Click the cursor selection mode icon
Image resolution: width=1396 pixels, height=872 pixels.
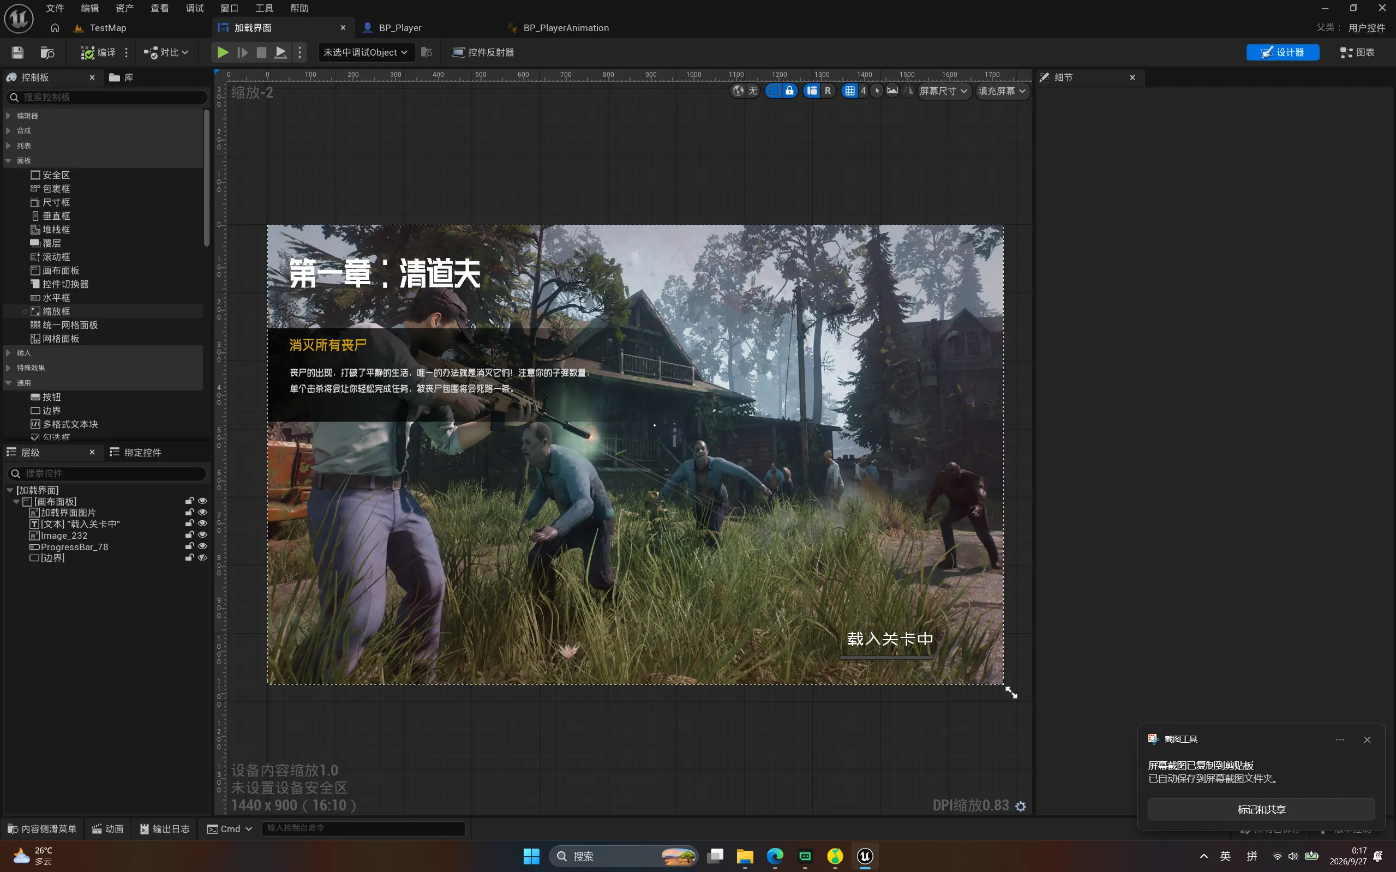pos(877,91)
